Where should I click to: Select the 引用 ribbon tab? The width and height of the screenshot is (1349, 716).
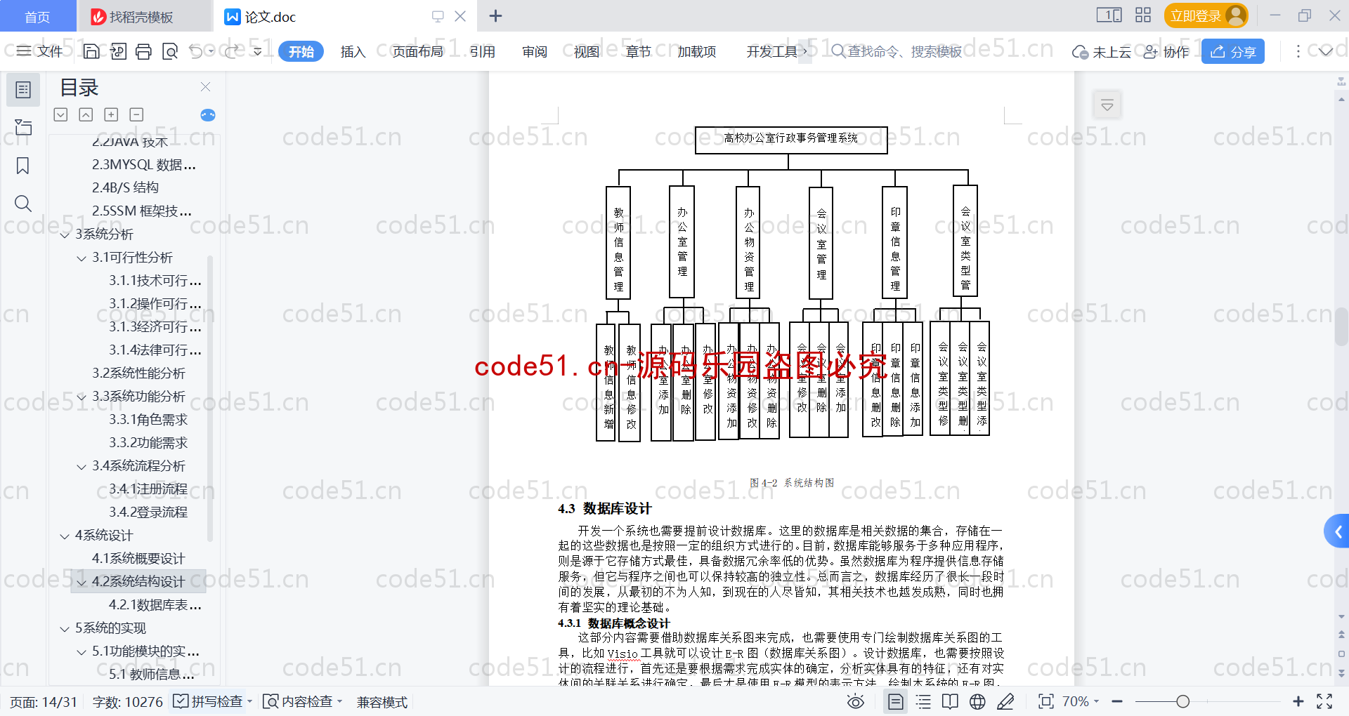click(x=483, y=51)
